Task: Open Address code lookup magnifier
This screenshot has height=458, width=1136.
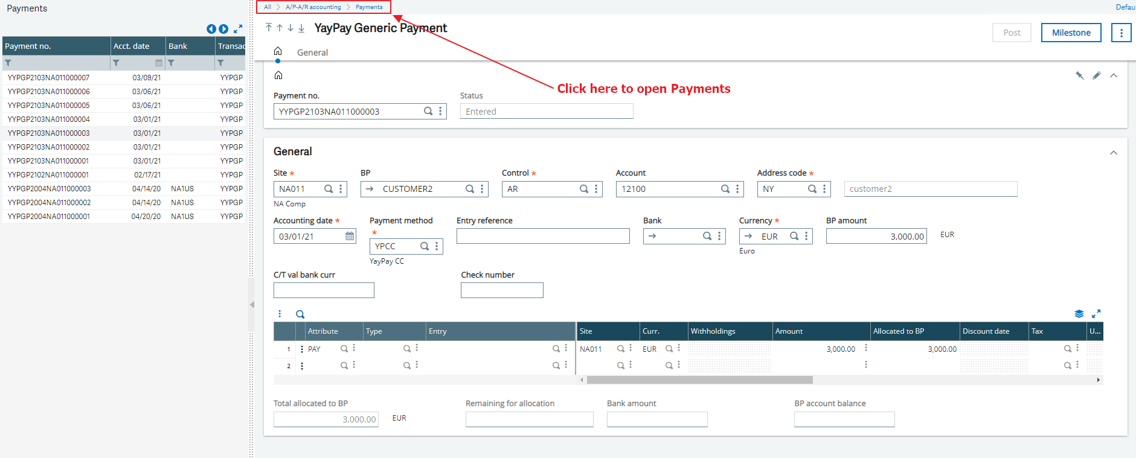Action: 812,189
